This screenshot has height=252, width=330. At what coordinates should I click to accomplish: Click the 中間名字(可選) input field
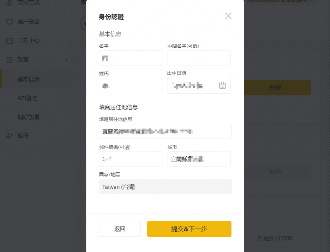coord(199,58)
